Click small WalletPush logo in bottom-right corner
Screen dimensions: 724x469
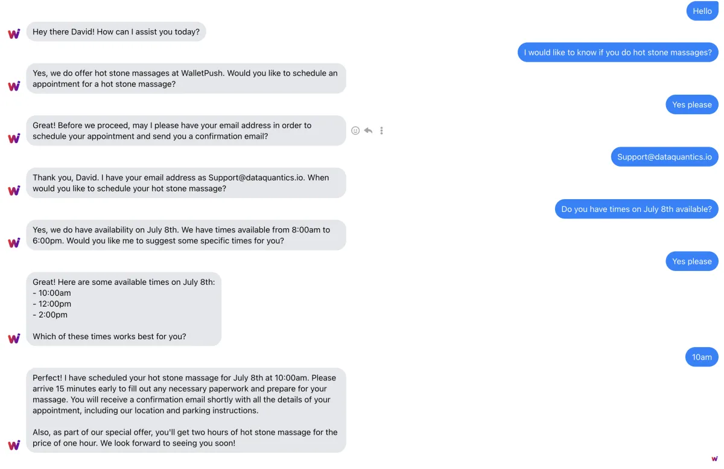[715, 459]
